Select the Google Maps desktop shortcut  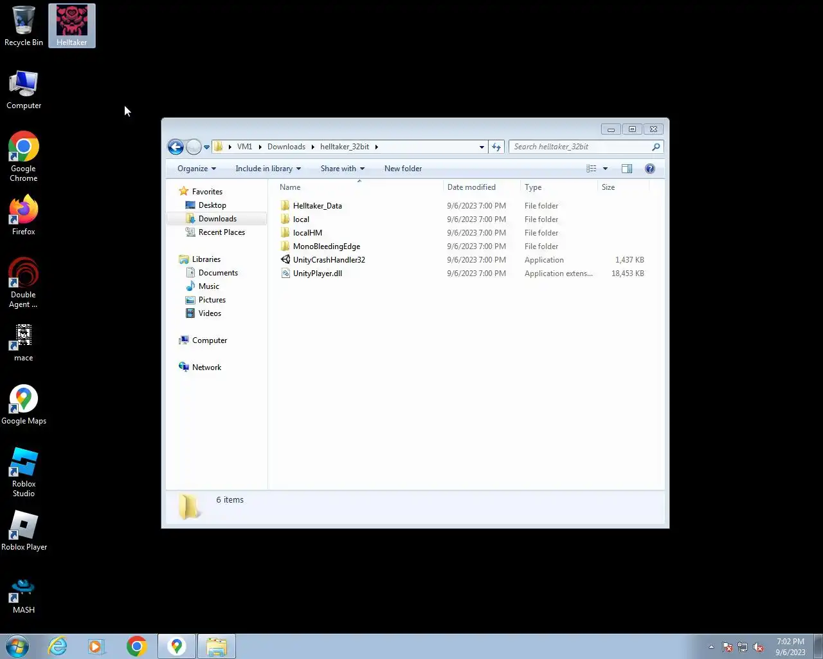pos(24,405)
